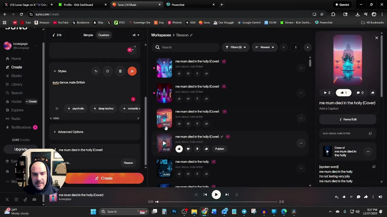Screen dimensions: 387x217
Task: Click the song list vertical scrollbar
Action: tap(310, 63)
